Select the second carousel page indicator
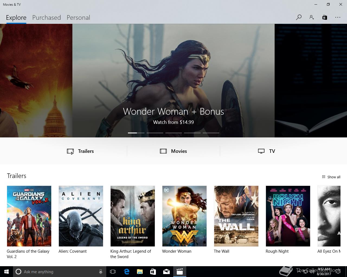Viewport: 347px width, 277px height. [x=155, y=133]
